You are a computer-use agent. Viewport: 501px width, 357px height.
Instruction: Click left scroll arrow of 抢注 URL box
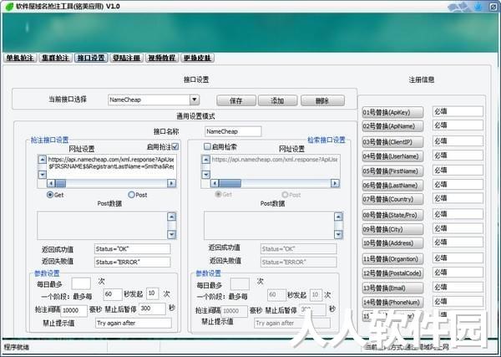pos(51,183)
